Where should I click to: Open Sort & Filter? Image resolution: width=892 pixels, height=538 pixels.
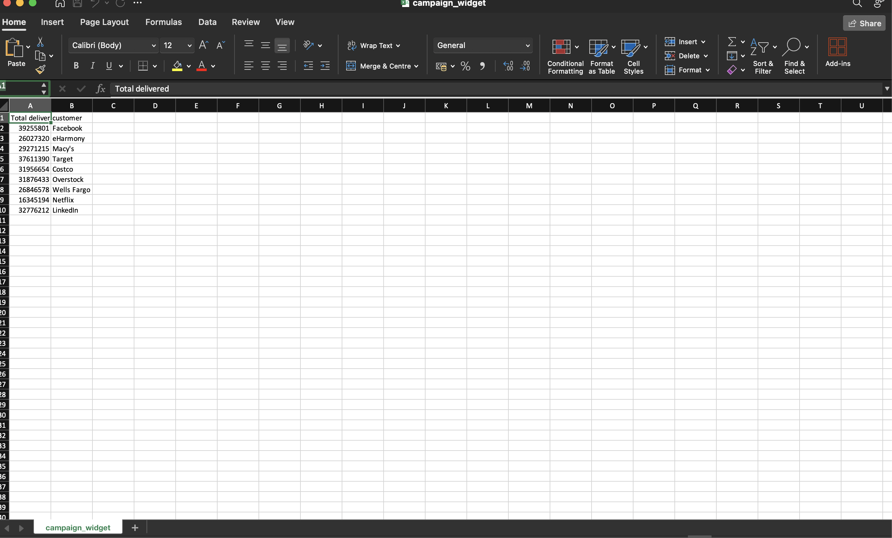pyautogui.click(x=763, y=56)
